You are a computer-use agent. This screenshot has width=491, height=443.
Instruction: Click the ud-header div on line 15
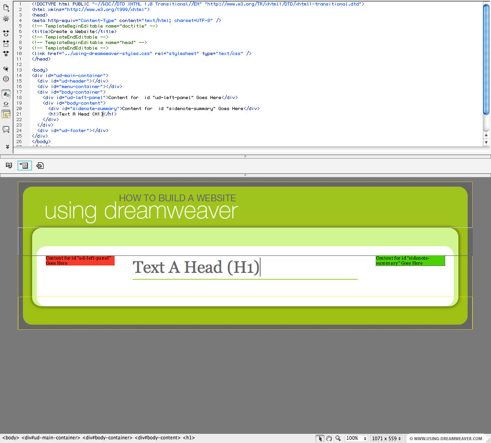(x=72, y=81)
